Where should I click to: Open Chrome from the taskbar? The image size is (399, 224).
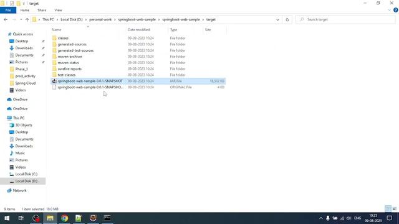pyautogui.click(x=64, y=218)
